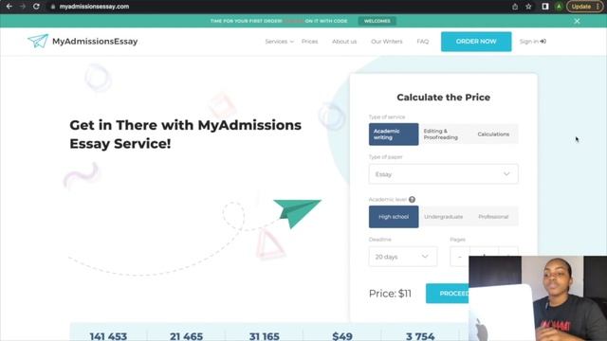Click the Academic level help question icon
This screenshot has height=341, width=607.
coord(412,200)
